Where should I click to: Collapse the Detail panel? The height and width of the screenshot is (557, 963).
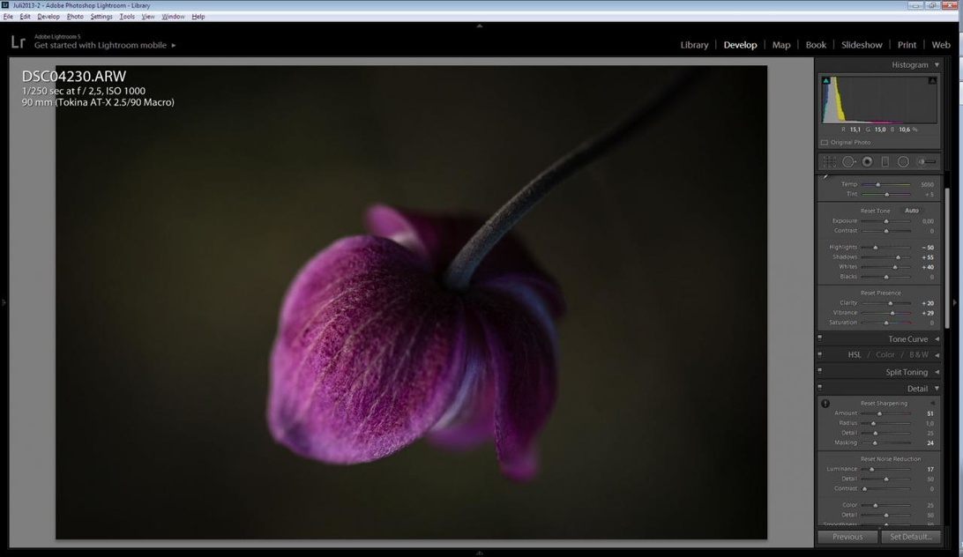coord(937,389)
